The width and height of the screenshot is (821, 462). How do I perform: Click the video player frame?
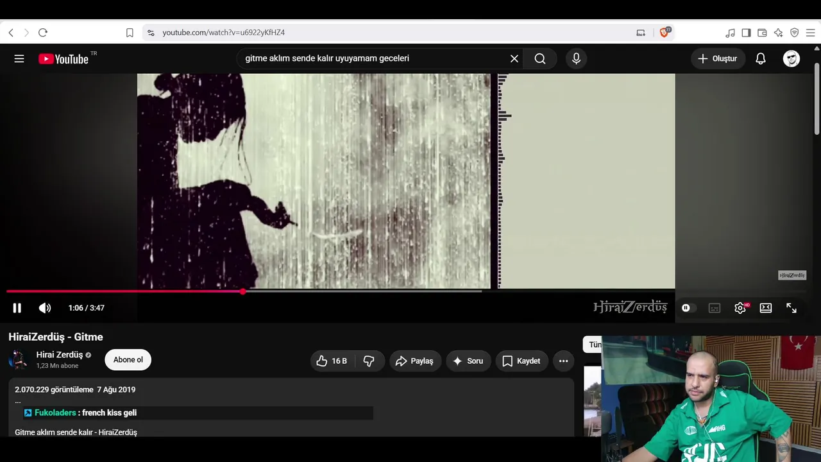click(x=406, y=181)
